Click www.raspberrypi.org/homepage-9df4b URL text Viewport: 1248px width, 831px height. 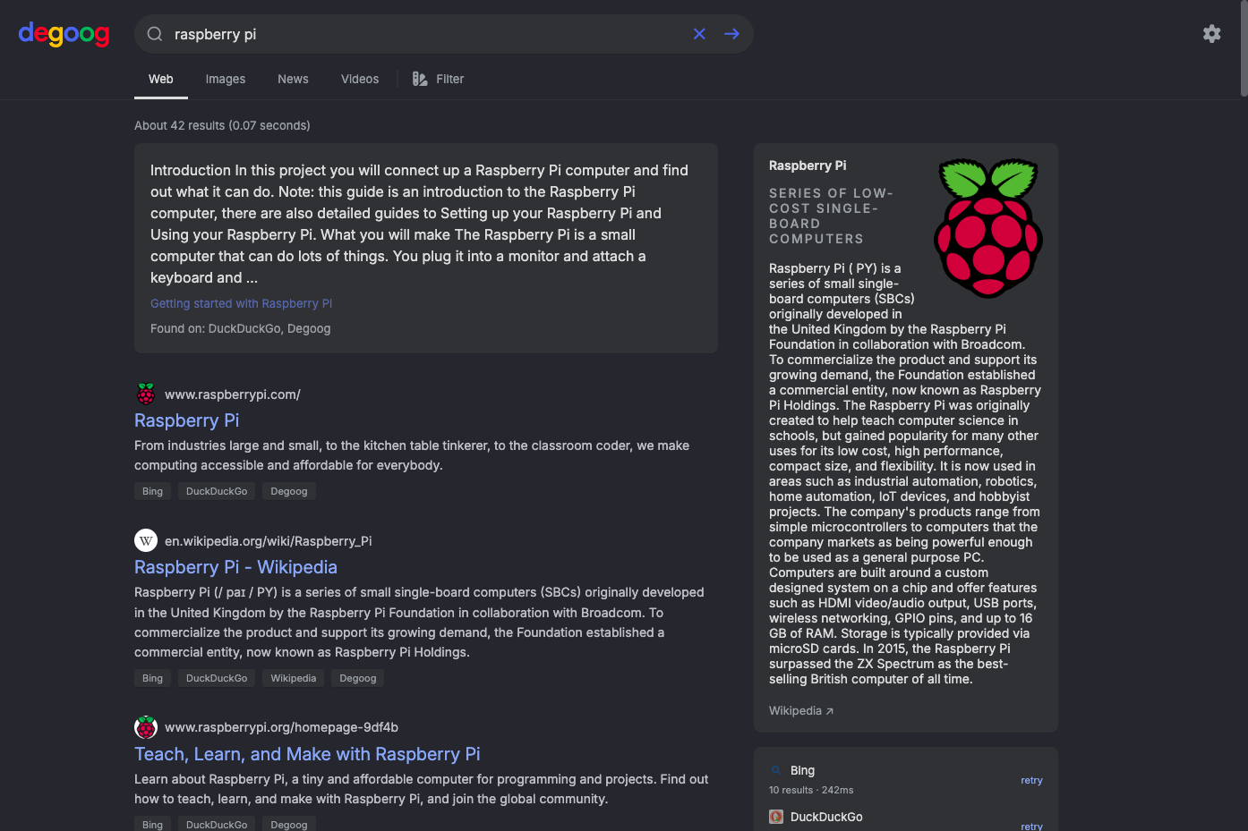tap(281, 727)
